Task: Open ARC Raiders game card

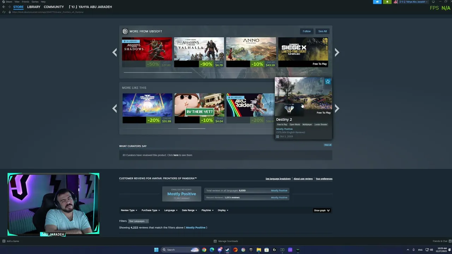Action: (250, 108)
